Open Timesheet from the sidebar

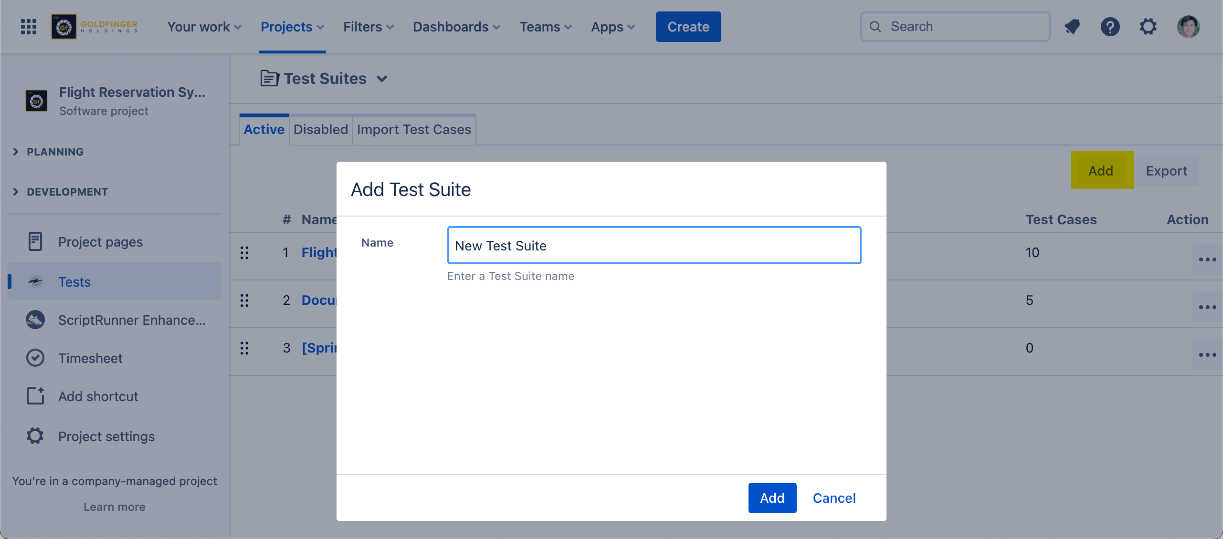[x=90, y=358]
